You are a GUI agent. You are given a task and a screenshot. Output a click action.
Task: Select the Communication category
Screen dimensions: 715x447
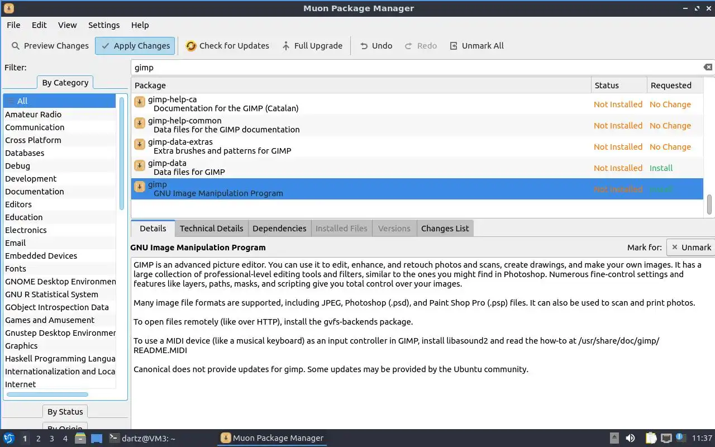click(59, 127)
